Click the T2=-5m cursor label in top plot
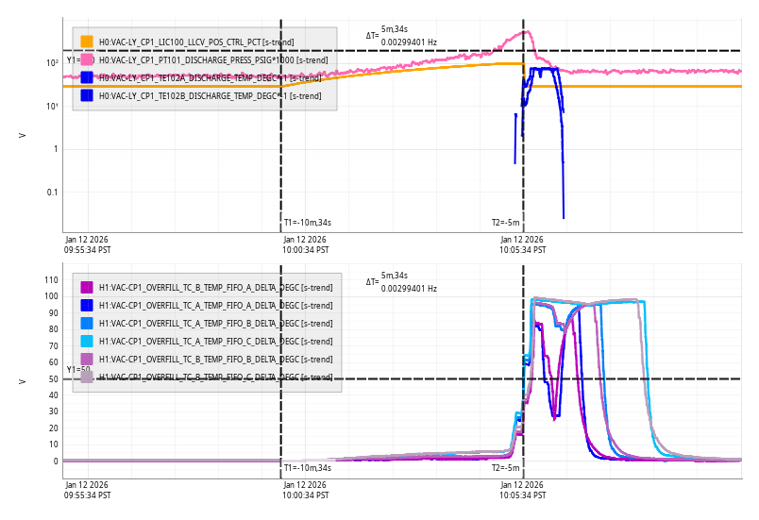The width and height of the screenshot is (759, 520). [505, 223]
